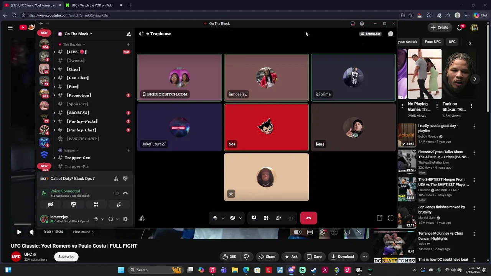491x276 pixels.
Task: Click ENABLED badge in call header
Action: (x=370, y=34)
